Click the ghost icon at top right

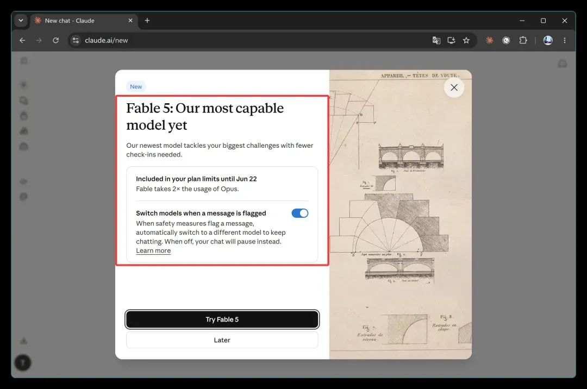[x=563, y=64]
